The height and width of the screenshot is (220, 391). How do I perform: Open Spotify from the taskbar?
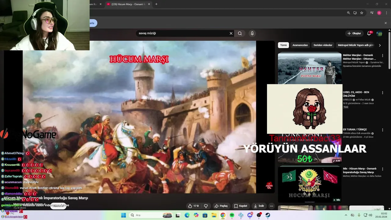coord(232,215)
